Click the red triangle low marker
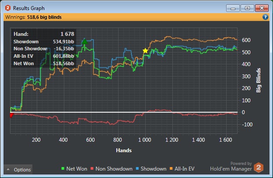 [11, 115]
